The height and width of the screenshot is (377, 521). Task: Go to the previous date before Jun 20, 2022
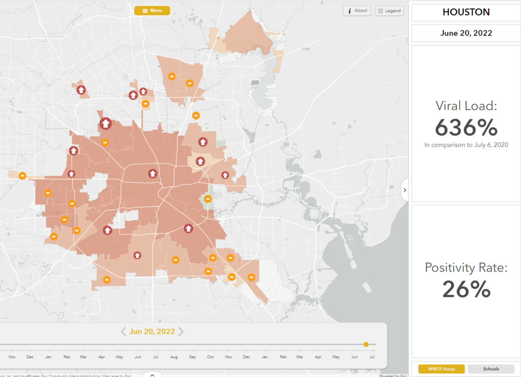(x=123, y=331)
